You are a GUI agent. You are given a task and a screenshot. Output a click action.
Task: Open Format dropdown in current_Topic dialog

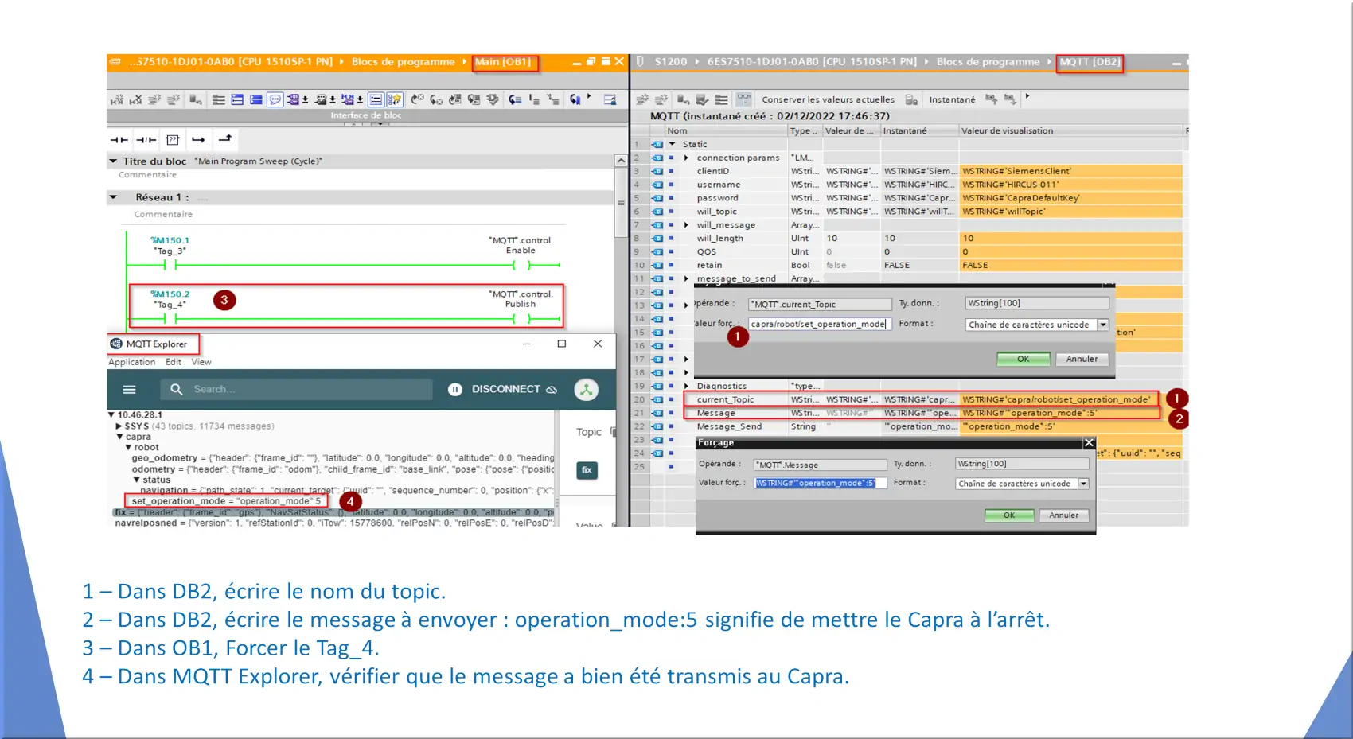click(x=1103, y=325)
